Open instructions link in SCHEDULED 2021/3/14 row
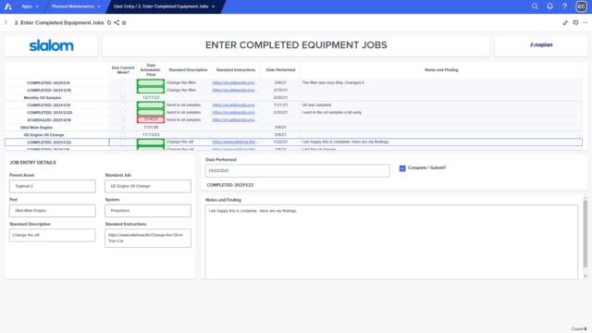This screenshot has height=333, width=592. point(234,119)
